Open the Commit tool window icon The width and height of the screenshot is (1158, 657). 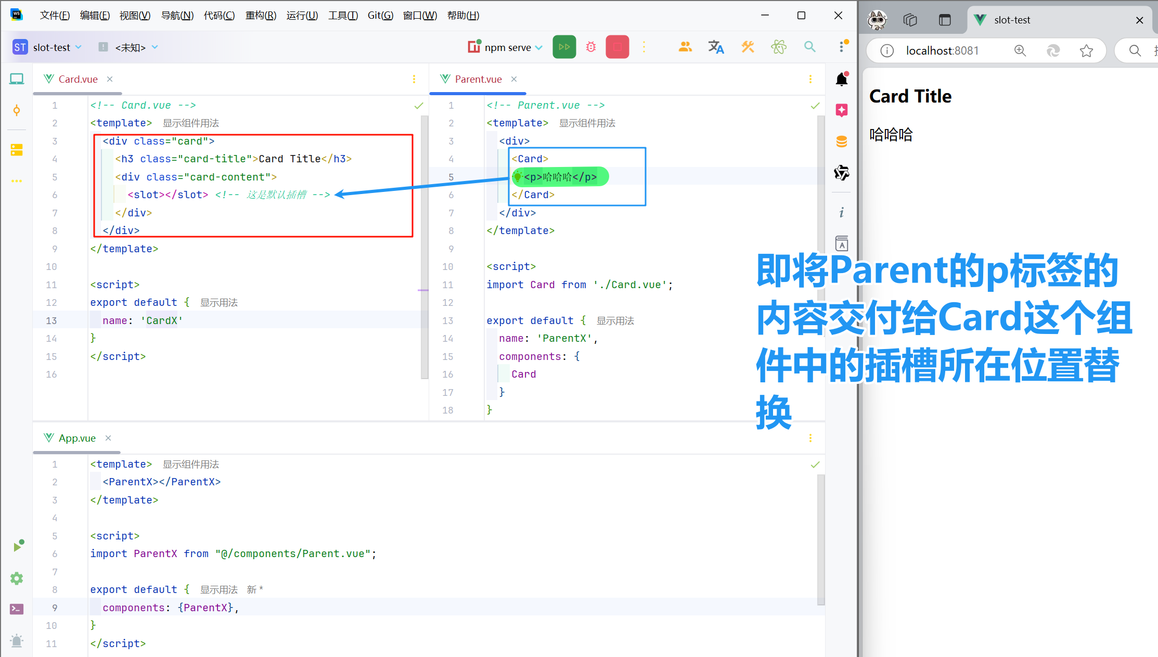(x=17, y=110)
